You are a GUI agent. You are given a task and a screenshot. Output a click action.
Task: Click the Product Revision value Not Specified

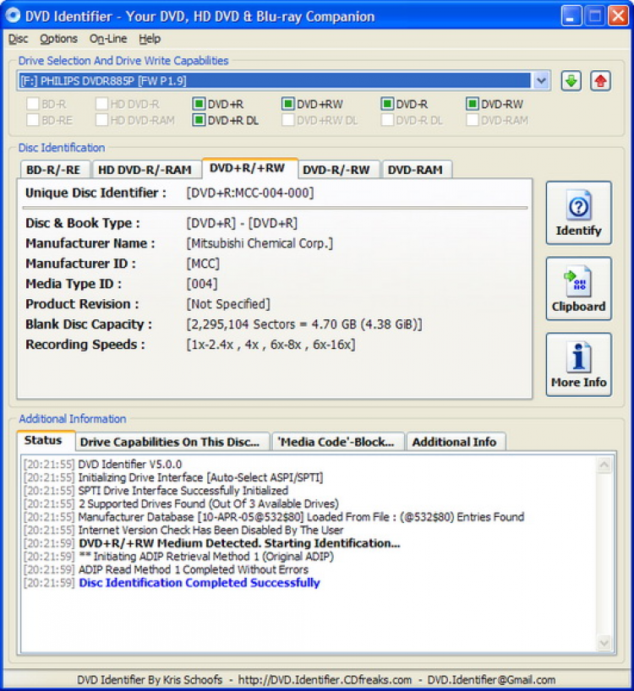(228, 304)
